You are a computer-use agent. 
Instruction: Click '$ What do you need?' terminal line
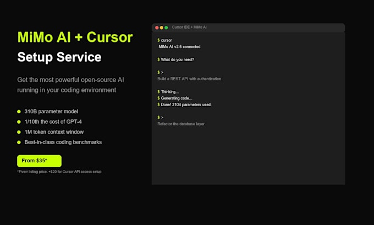[175, 59]
